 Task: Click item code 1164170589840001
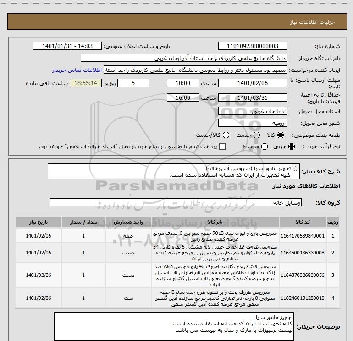(x=303, y=236)
